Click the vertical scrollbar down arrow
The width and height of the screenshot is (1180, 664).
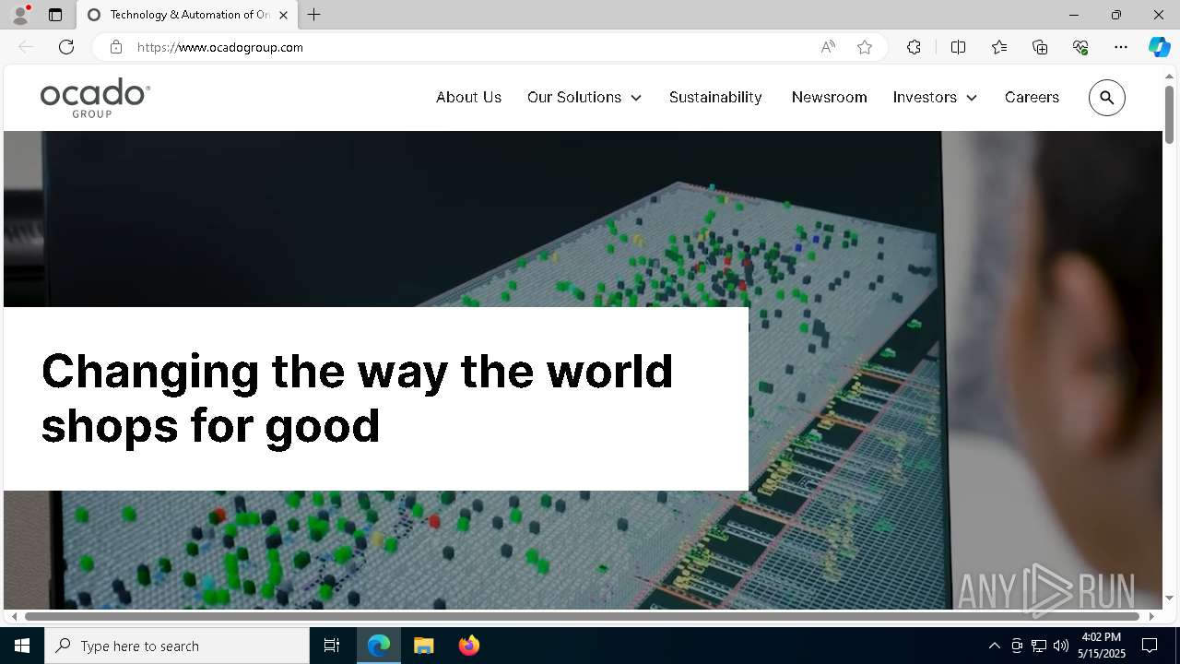[1170, 598]
